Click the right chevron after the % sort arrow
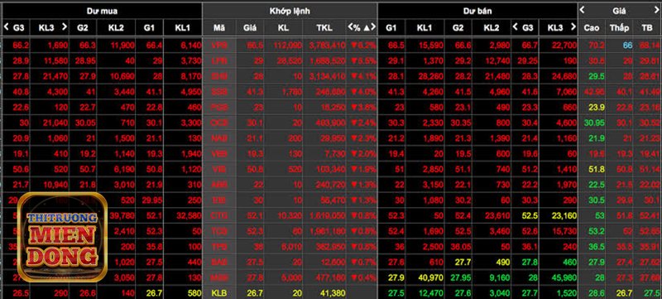662x299 pixels. point(373,27)
